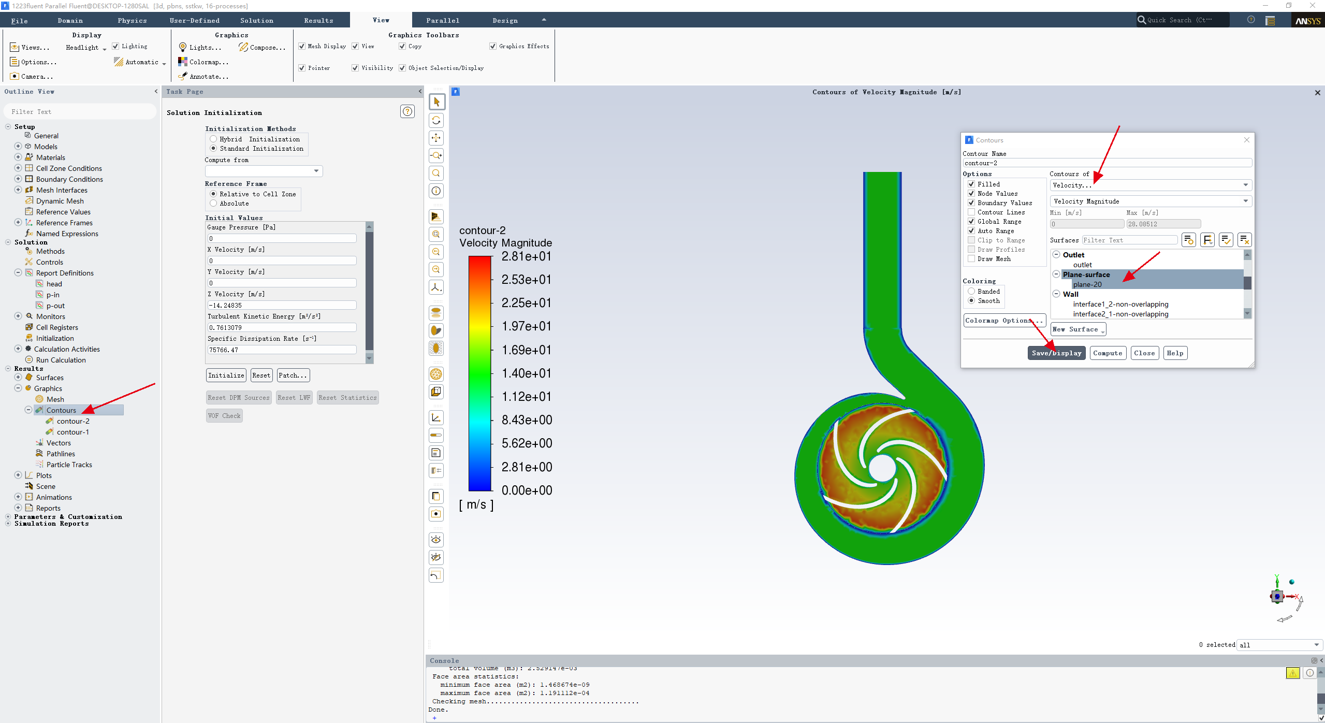The image size is (1325, 723).
Task: Expand the Boundary Conditions tree node
Action: (x=18, y=179)
